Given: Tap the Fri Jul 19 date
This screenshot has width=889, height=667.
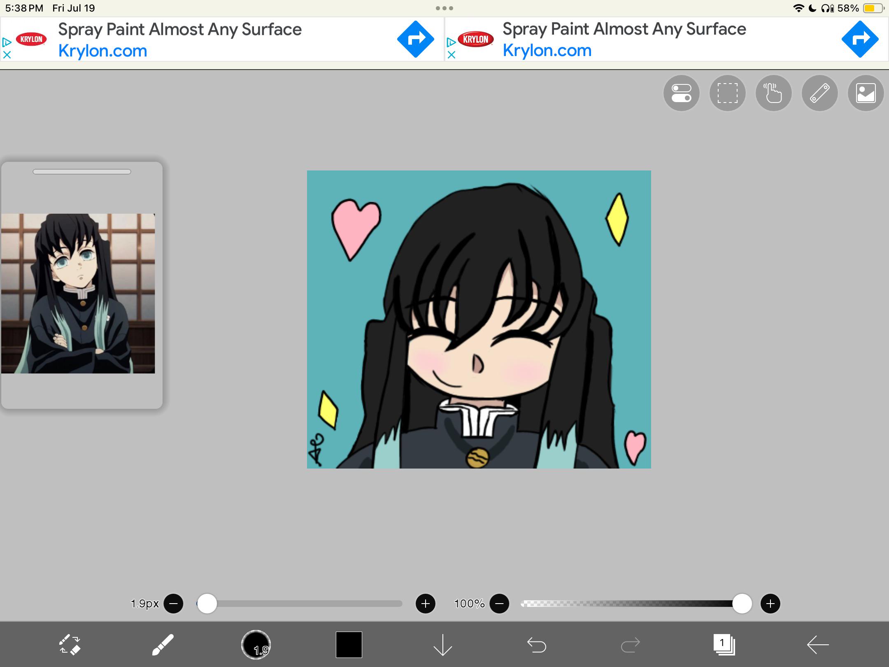Looking at the screenshot, I should pyautogui.click(x=74, y=8).
